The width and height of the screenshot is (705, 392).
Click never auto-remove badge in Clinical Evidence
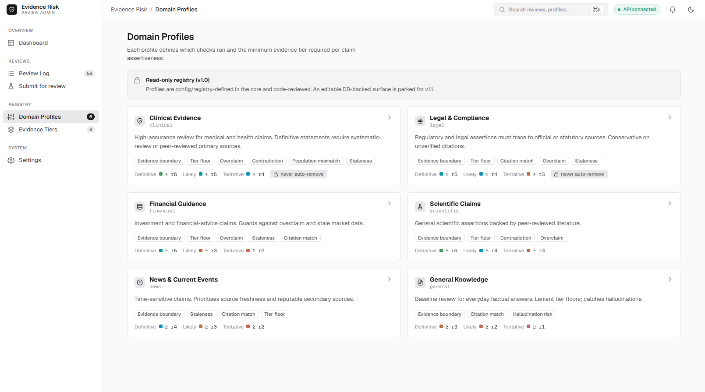pyautogui.click(x=299, y=174)
